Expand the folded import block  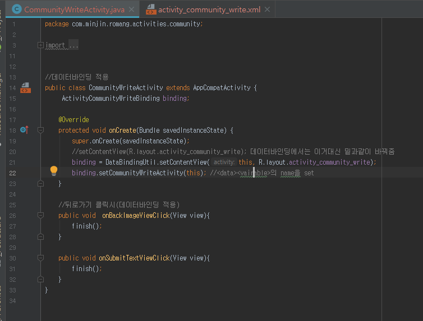(x=40, y=45)
